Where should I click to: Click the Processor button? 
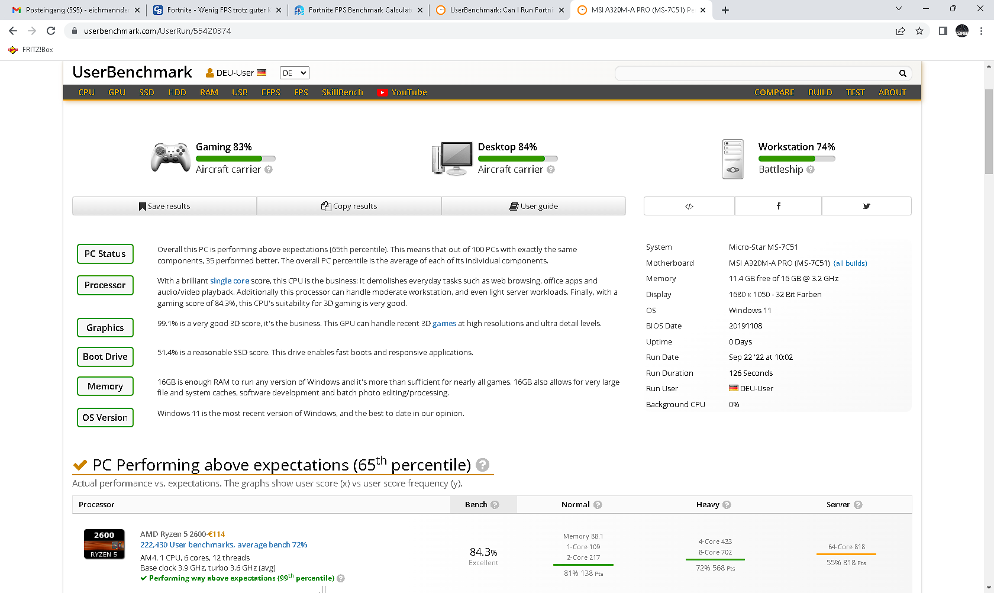coord(105,285)
